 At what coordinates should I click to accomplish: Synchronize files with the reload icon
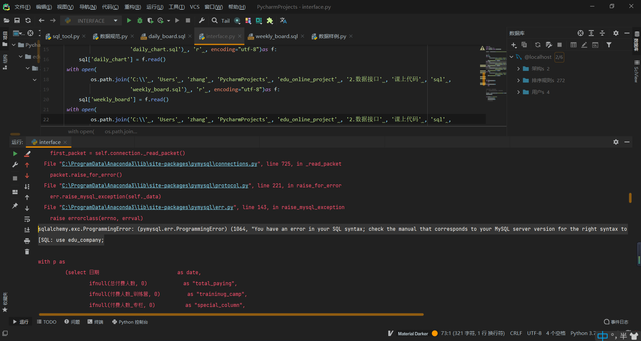click(28, 21)
